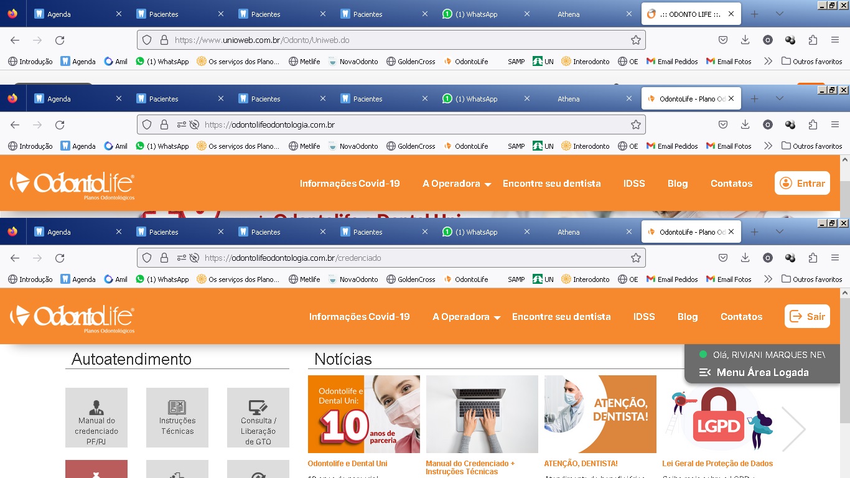Open Downloads panel in the Uniweb window
Image resolution: width=850 pixels, height=478 pixels.
[x=745, y=40]
